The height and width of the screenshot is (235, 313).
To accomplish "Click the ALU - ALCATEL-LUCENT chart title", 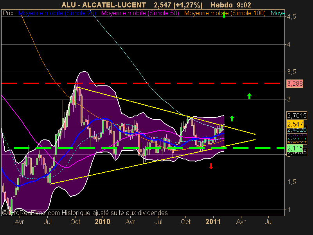I will pos(104,5).
